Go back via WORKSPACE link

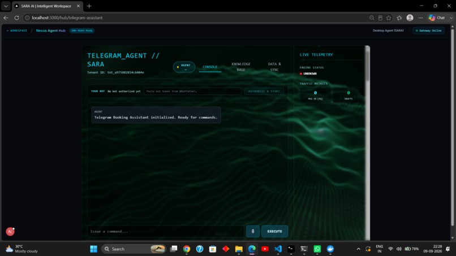click(x=17, y=31)
